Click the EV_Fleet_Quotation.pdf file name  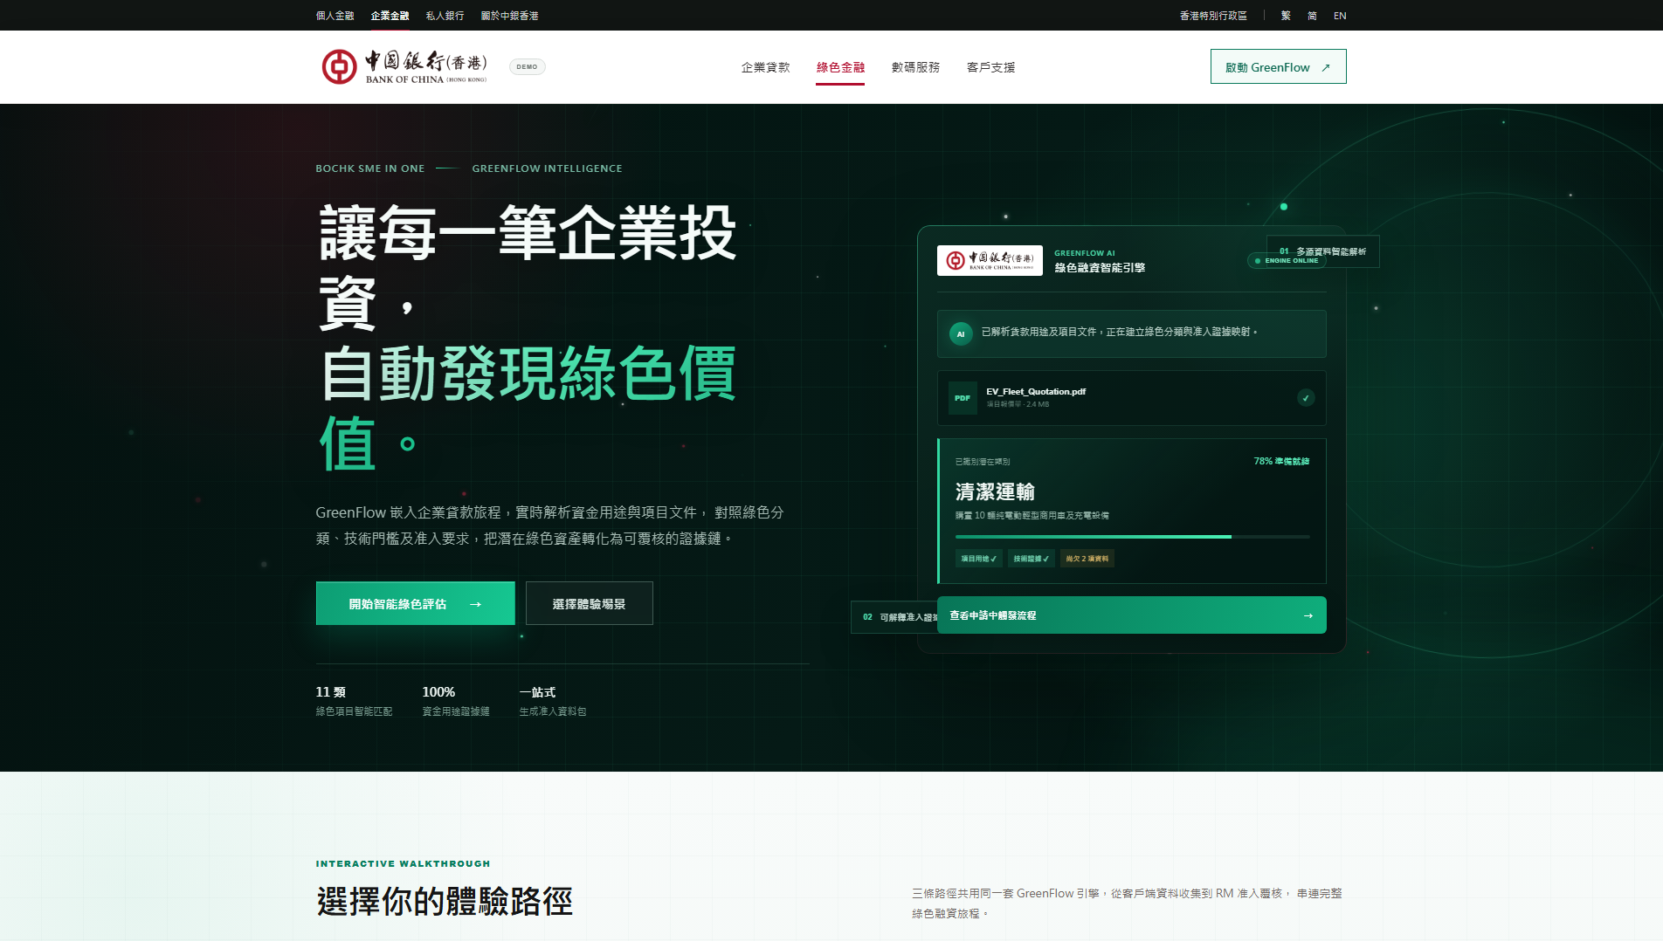(x=1036, y=392)
